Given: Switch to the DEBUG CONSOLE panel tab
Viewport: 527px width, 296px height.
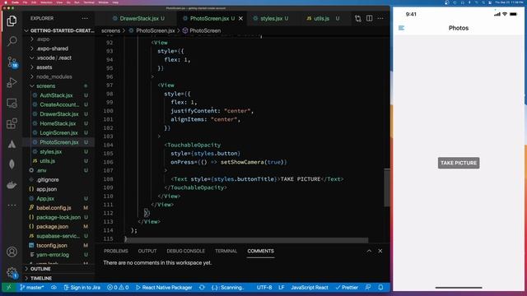Looking at the screenshot, I should pos(185,251).
